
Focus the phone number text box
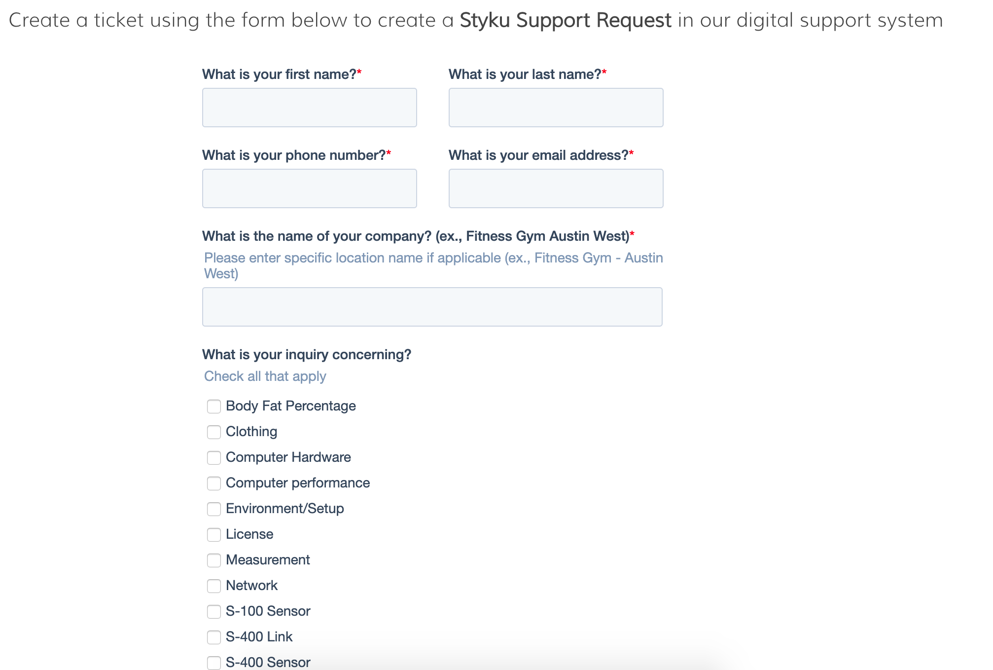pos(309,188)
